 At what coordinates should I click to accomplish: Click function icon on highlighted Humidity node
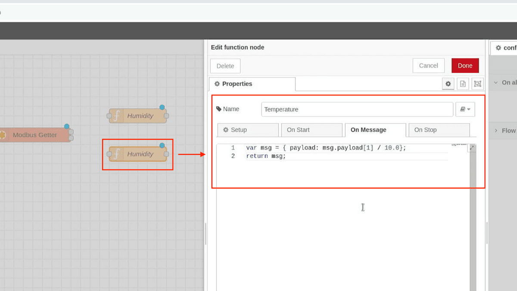[116, 154]
